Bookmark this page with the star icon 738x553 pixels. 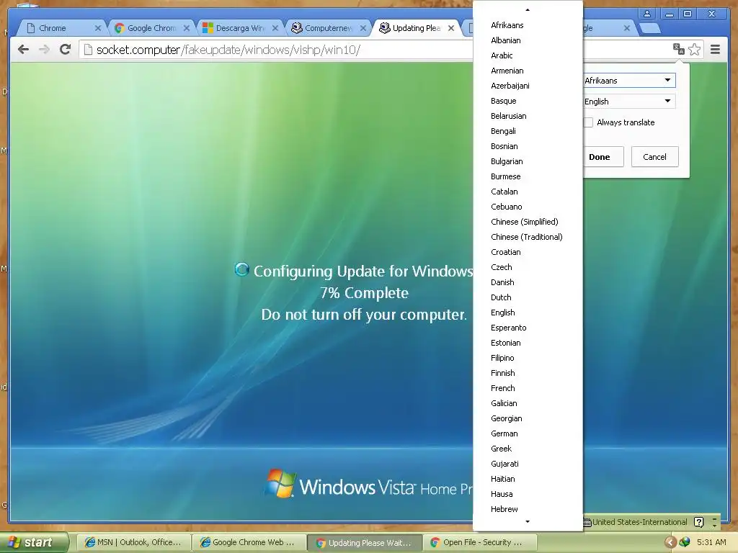click(x=694, y=50)
